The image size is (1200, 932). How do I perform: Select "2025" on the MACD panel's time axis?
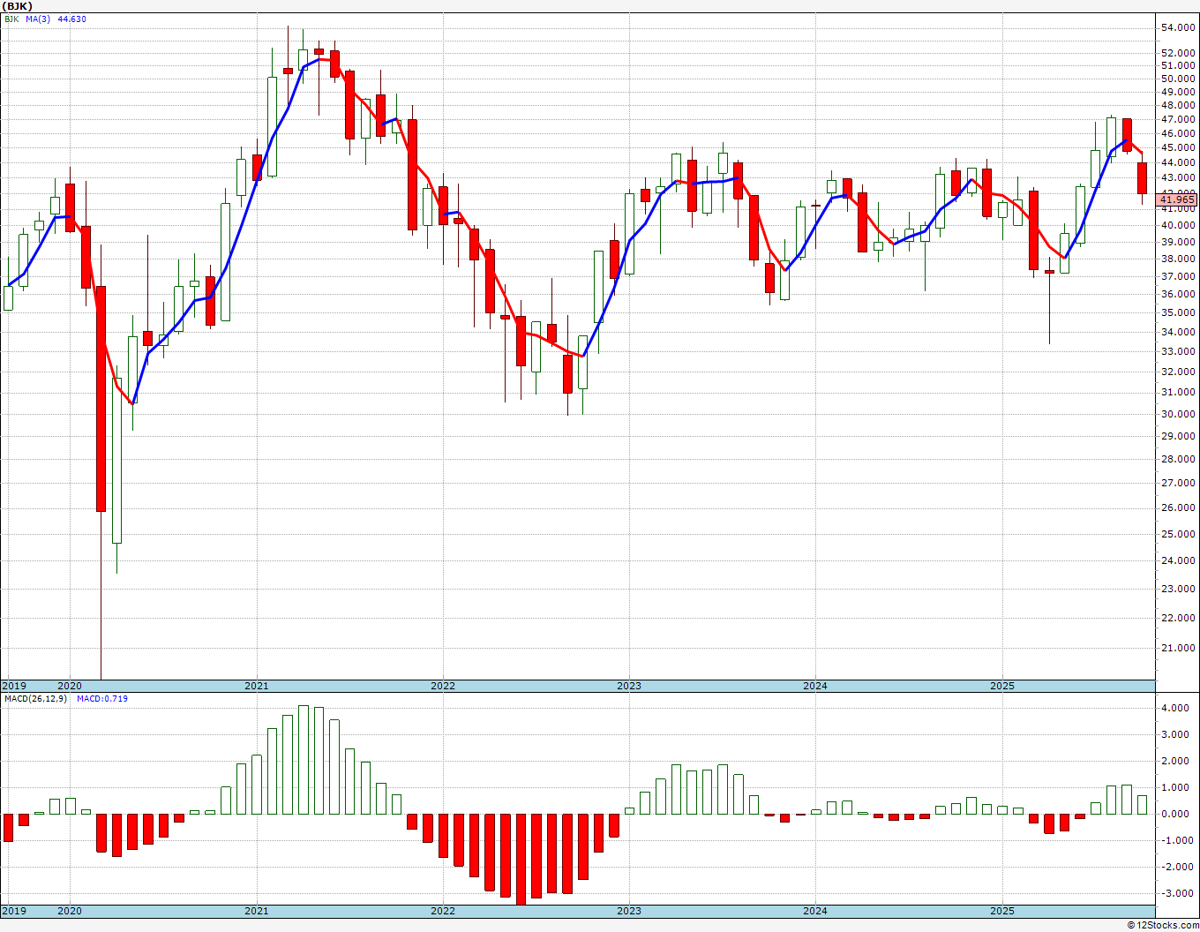(x=1001, y=911)
